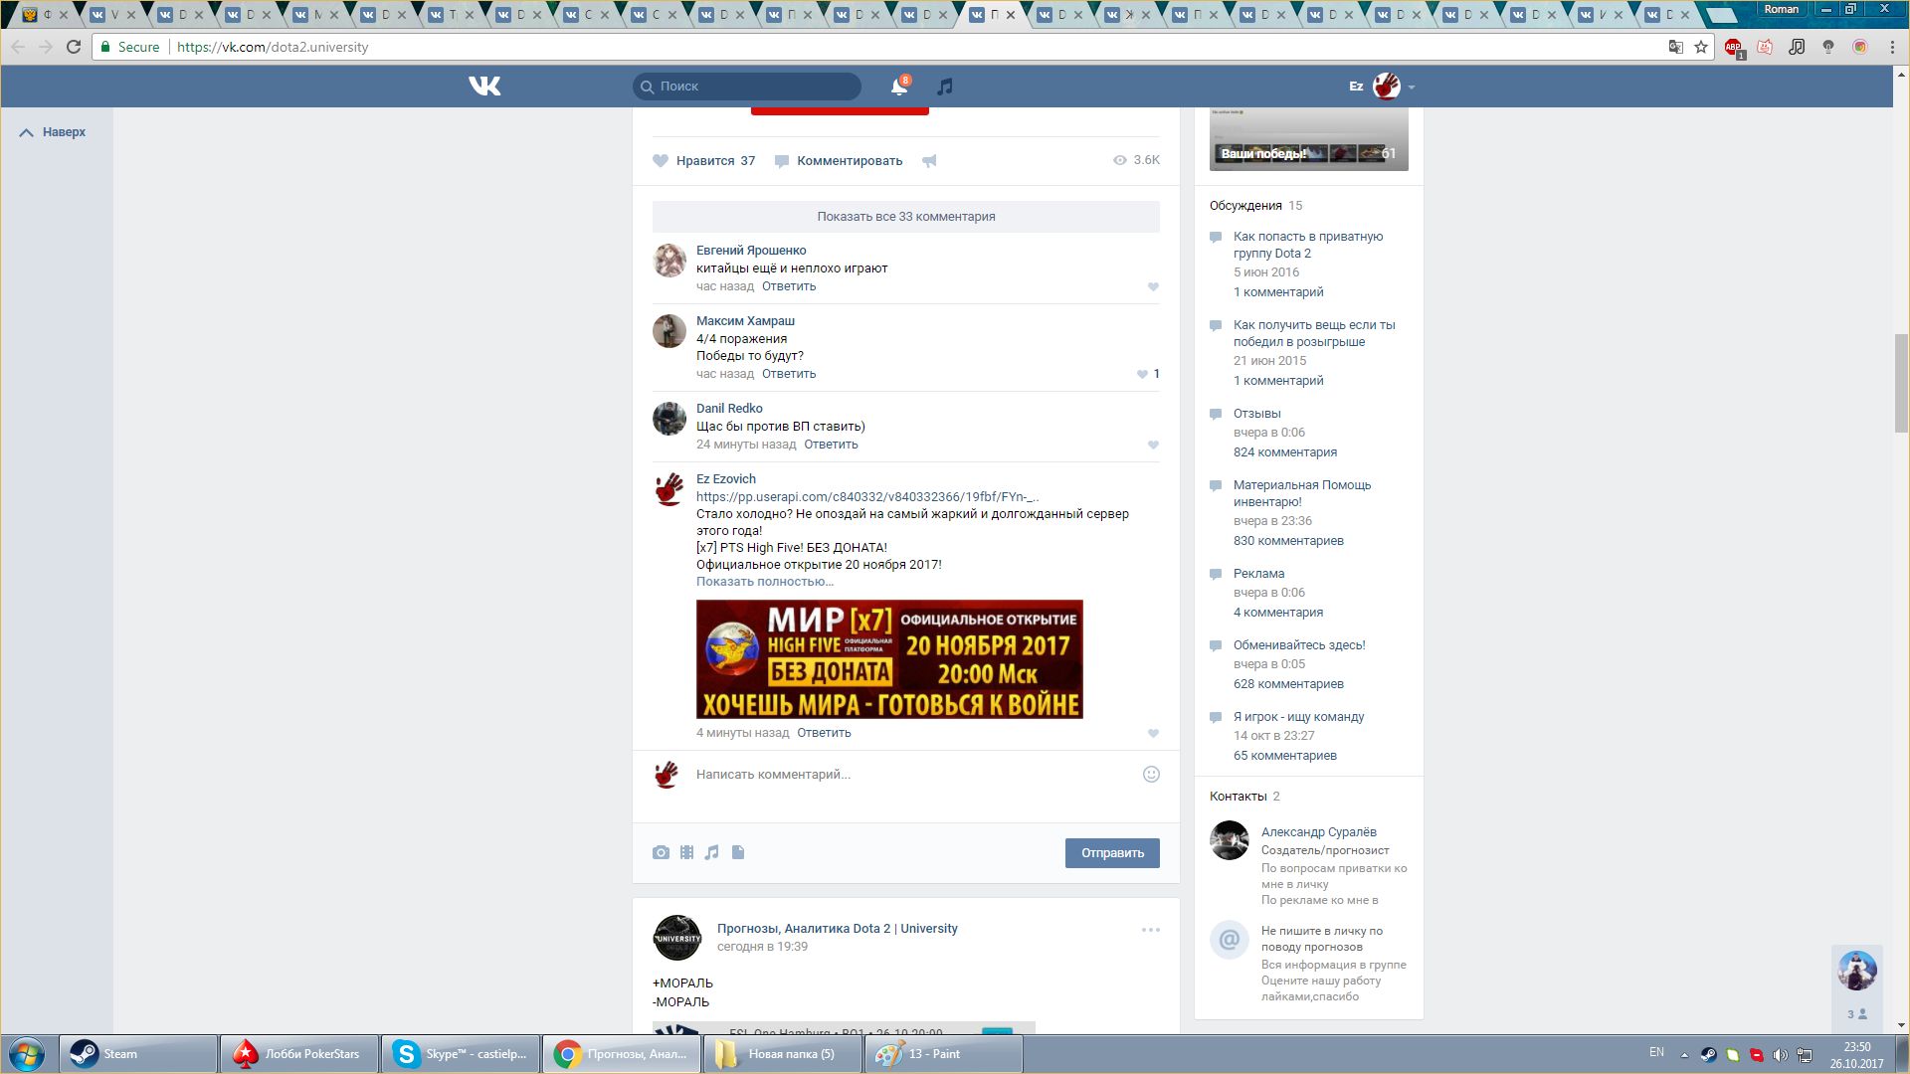Attach video with film icon

click(x=686, y=852)
